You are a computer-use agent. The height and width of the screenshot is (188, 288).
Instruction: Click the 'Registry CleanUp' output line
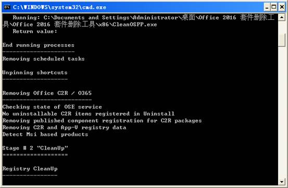[x=30, y=169]
